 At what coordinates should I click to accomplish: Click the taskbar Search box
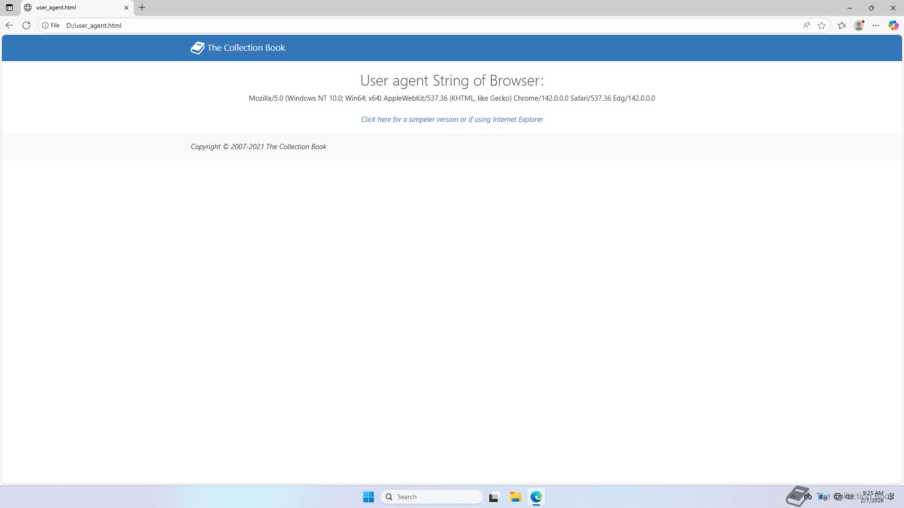coord(431,497)
